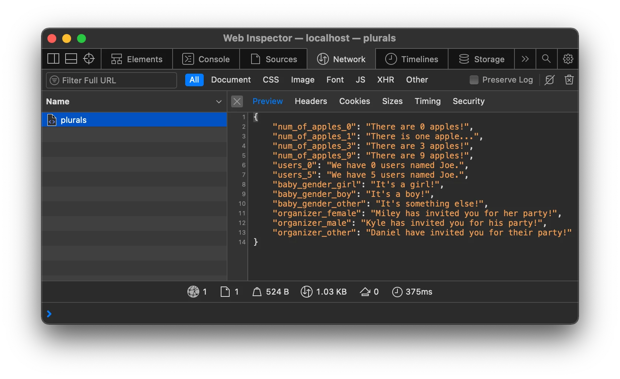Open the Timing detail tab
The image size is (620, 379).
[x=427, y=101]
